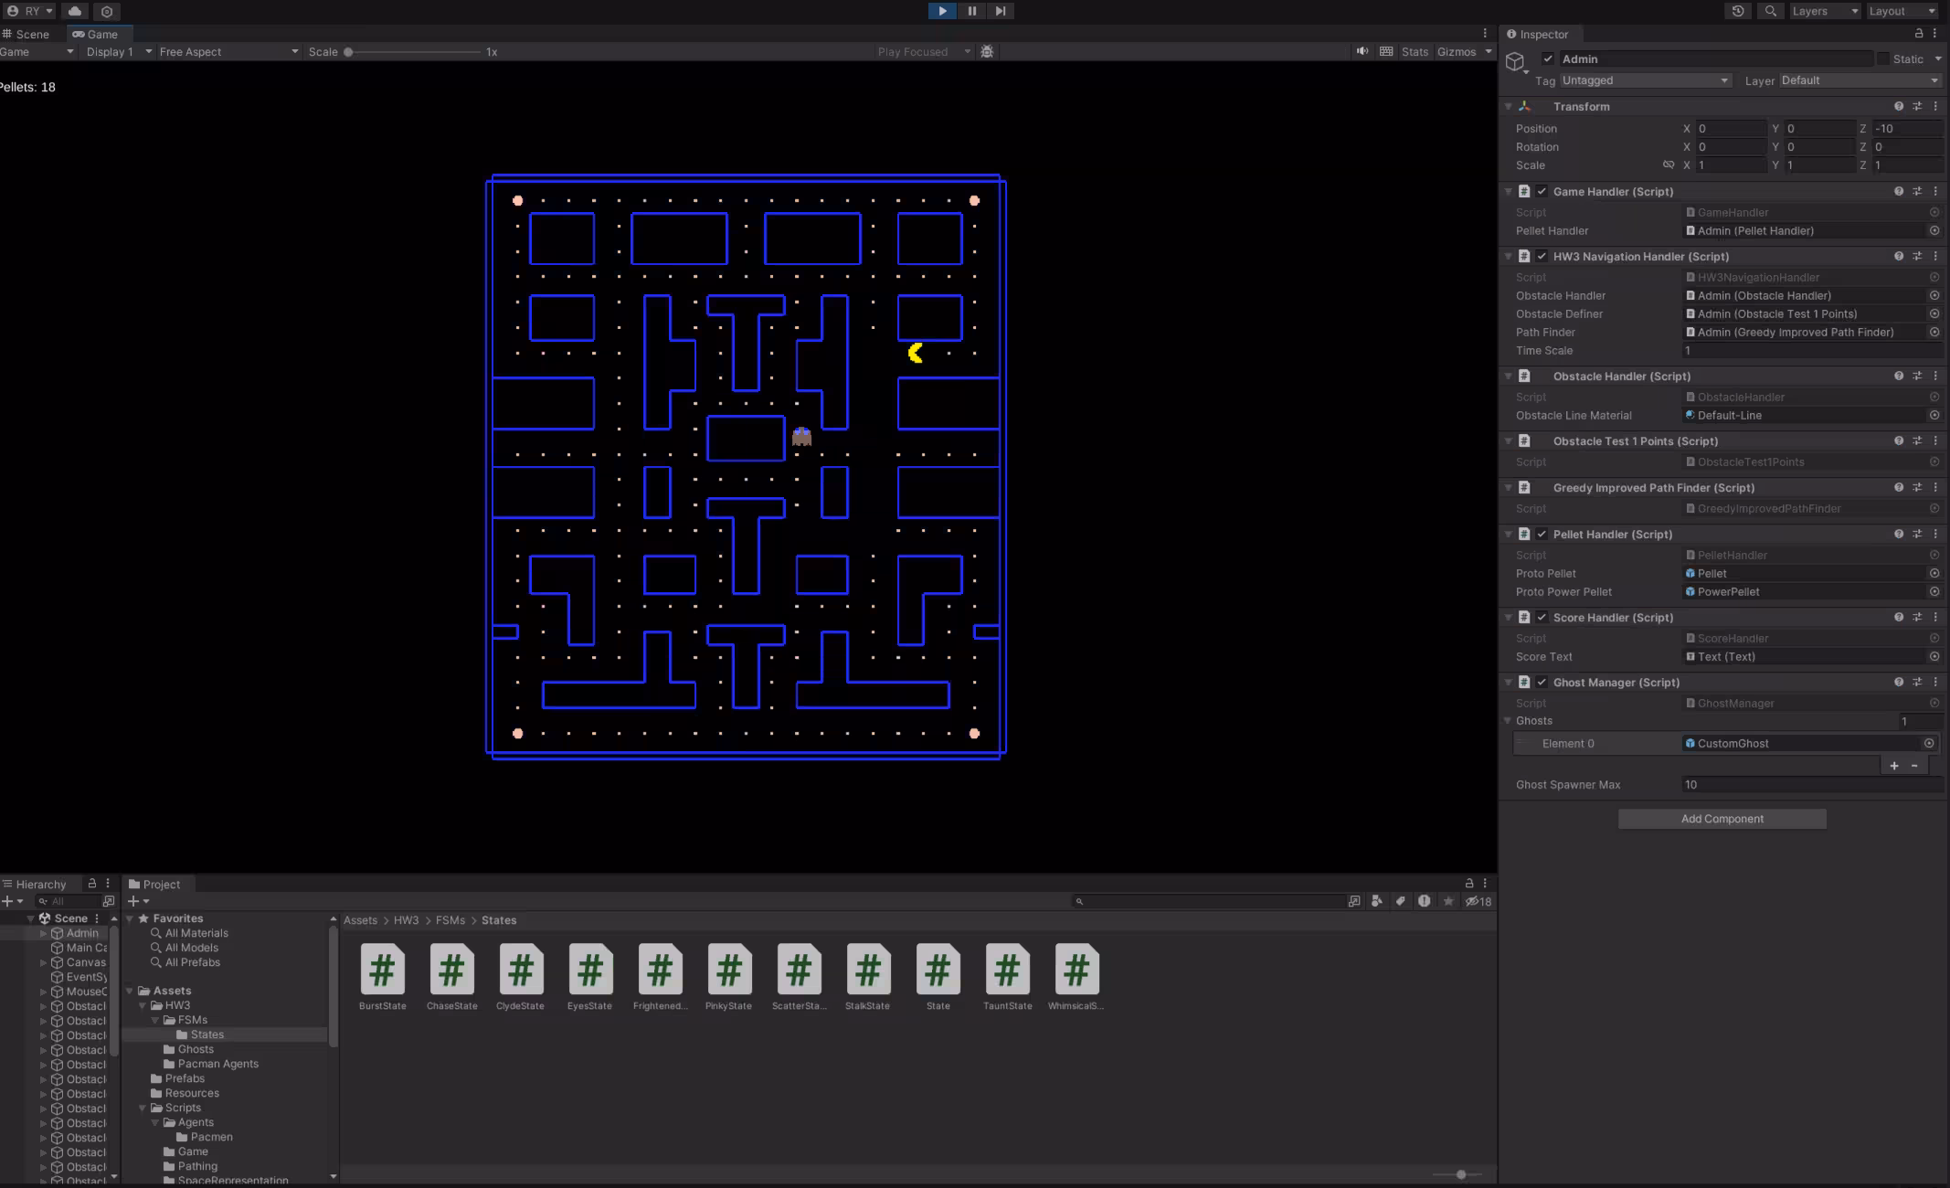Viewport: 1950px width, 1188px height.
Task: Toggle hidden packages visibility count icon
Action: click(x=1478, y=901)
